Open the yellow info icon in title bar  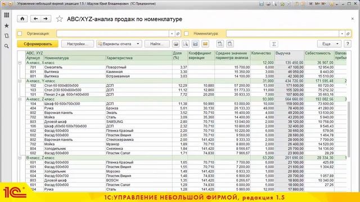(x=331, y=4)
